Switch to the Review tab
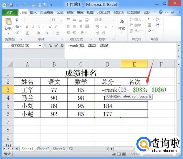The image size is (183, 159). [80, 12]
